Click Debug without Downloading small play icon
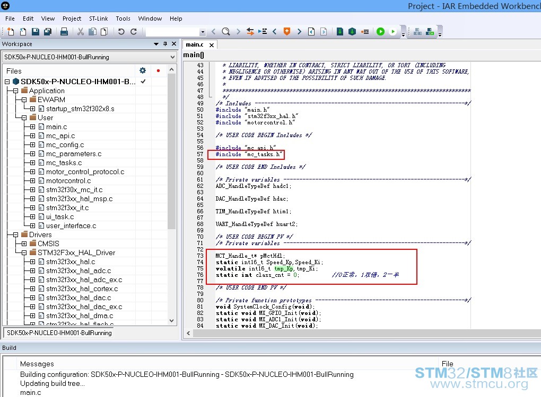 pos(392,32)
